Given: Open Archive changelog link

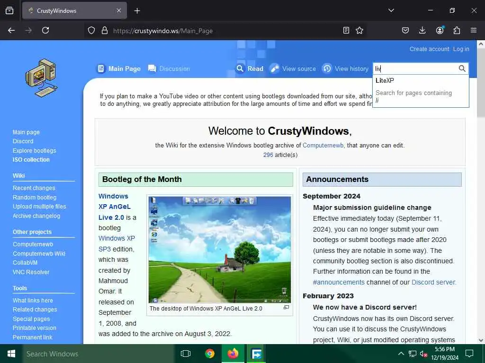Looking at the screenshot, I should [36, 216].
